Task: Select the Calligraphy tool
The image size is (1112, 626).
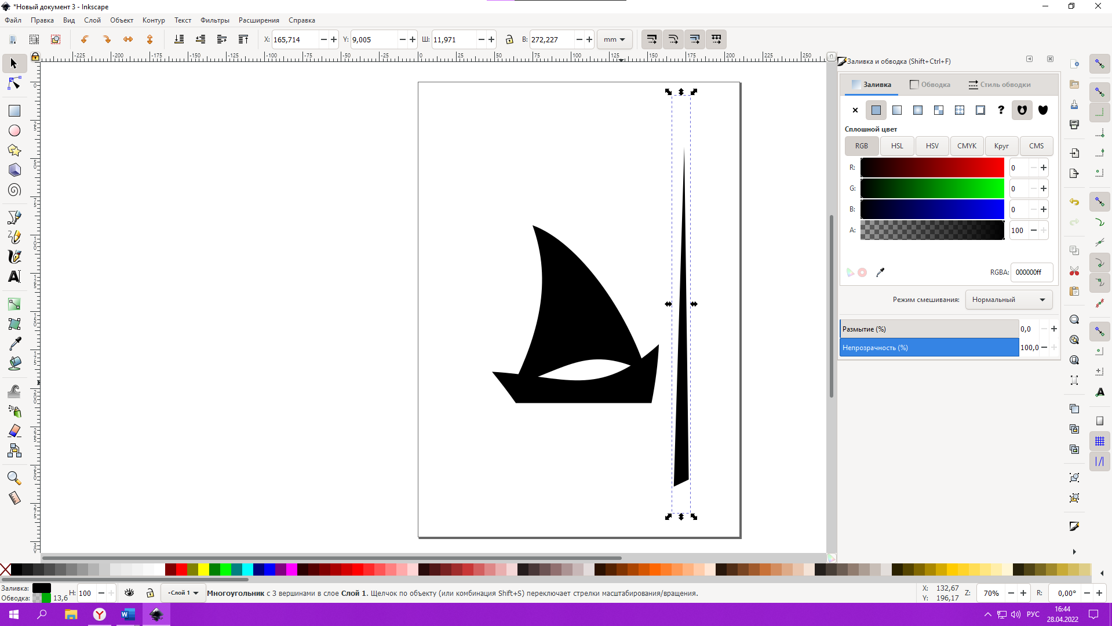Action: [14, 256]
